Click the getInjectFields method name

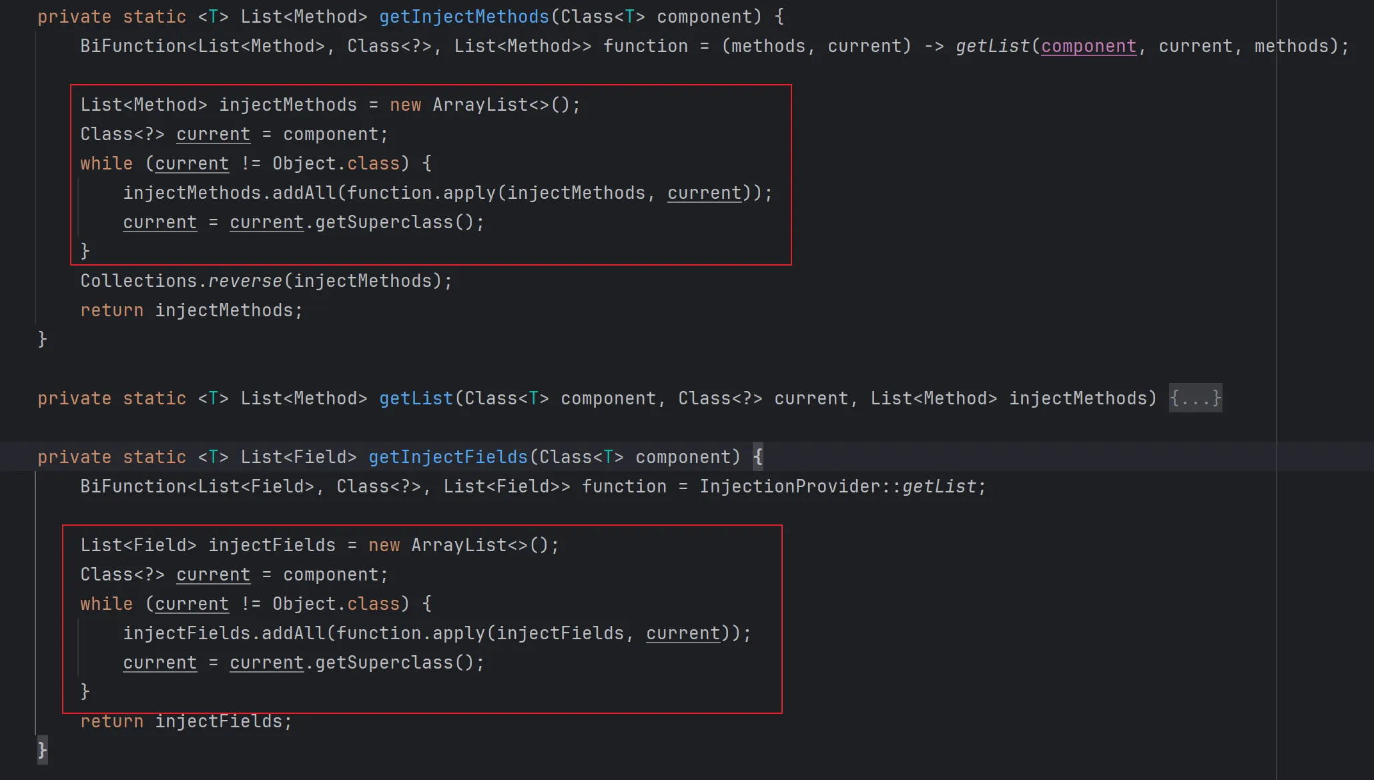(x=448, y=457)
